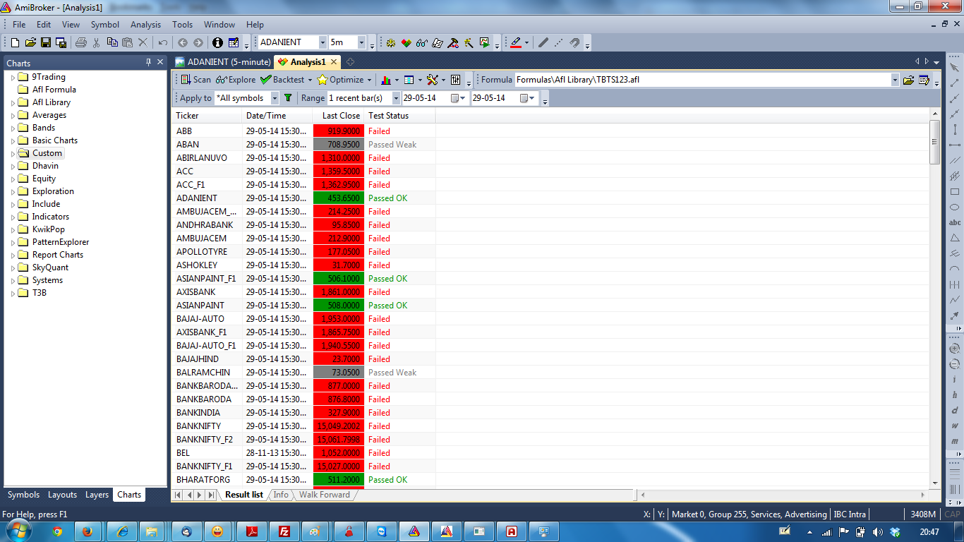Click the Info circle icon in the toolbar
964x542 pixels.
coord(217,42)
